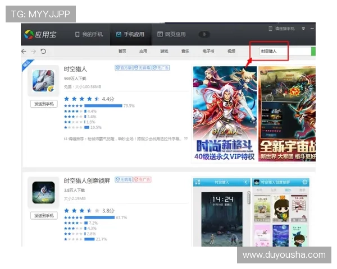Viewport: 337px width, 269px height.
Task: Open the 时尚新格斗 promo screenshot
Action: 225,114
